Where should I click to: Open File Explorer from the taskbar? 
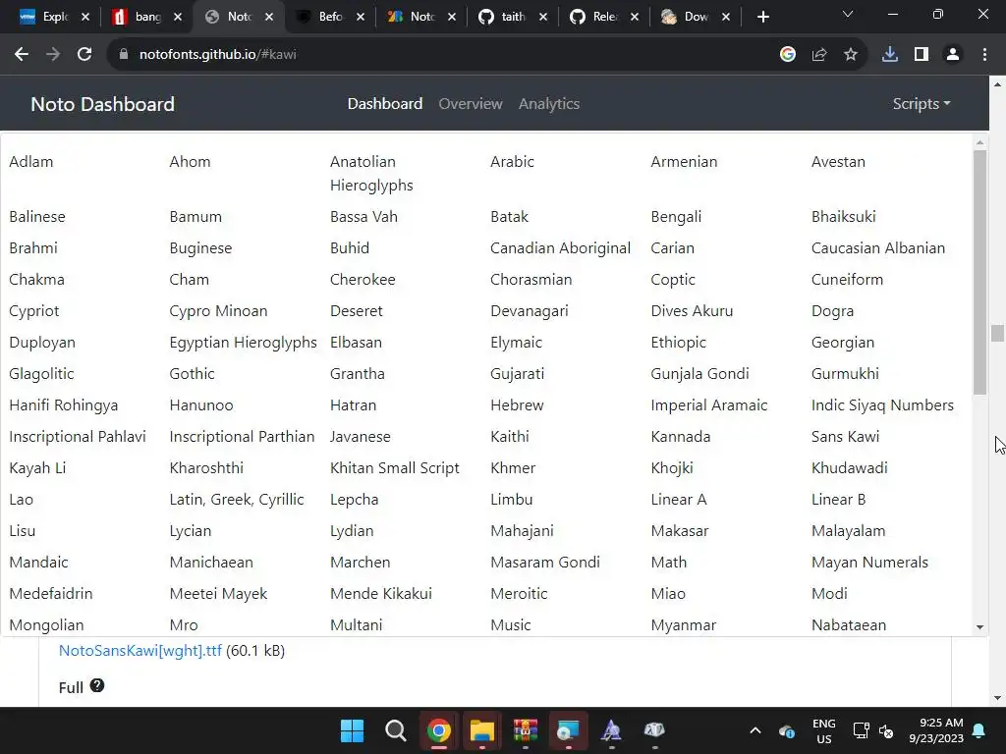pyautogui.click(x=481, y=730)
